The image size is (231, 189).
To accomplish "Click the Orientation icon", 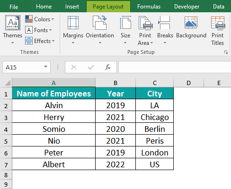I will (x=100, y=23).
